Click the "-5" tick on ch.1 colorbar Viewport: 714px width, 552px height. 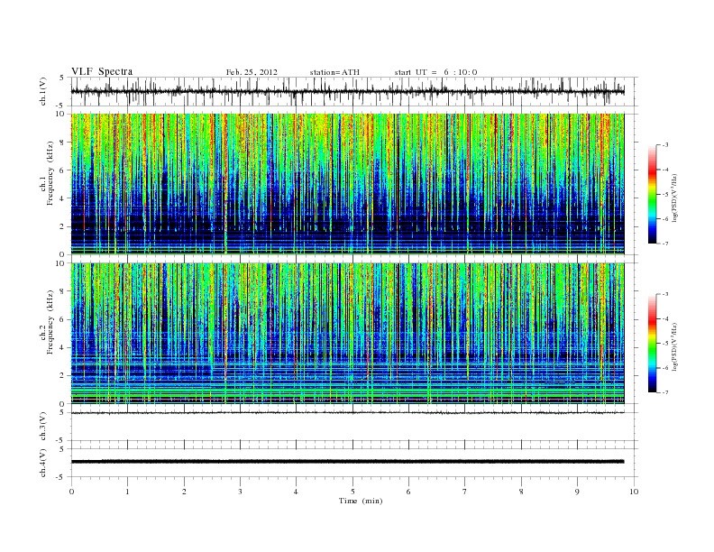[664, 195]
